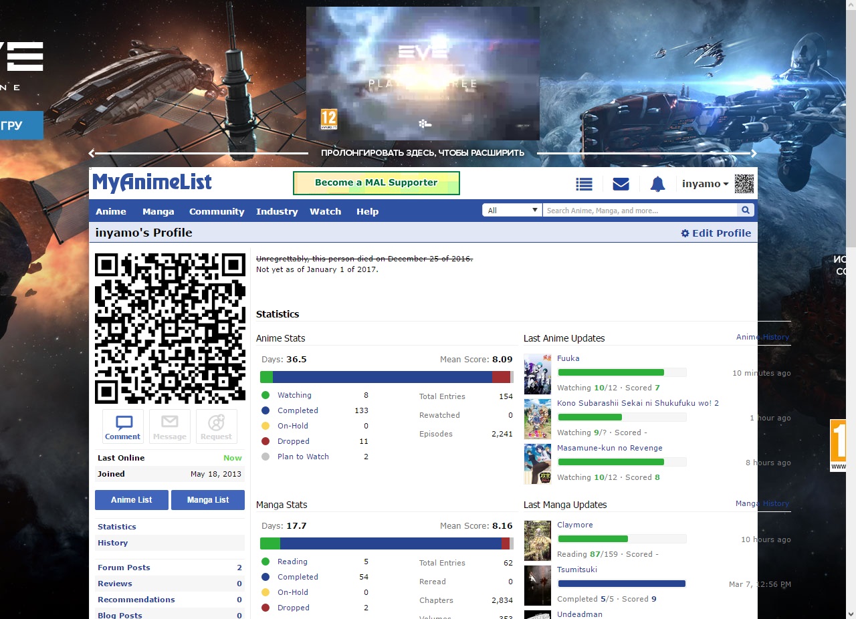Expand the ad banner left arrow
Viewport: 856px width, 619px height.
pos(92,153)
